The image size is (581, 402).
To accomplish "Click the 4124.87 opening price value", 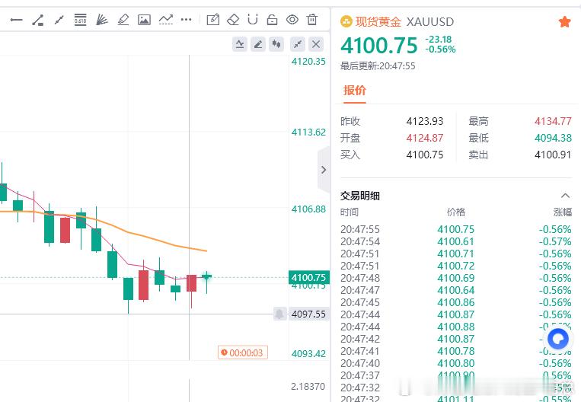I will pyautogui.click(x=425, y=138).
